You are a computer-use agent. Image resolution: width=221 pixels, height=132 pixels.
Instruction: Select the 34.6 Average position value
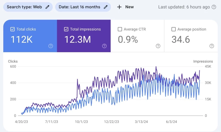coord(181,40)
